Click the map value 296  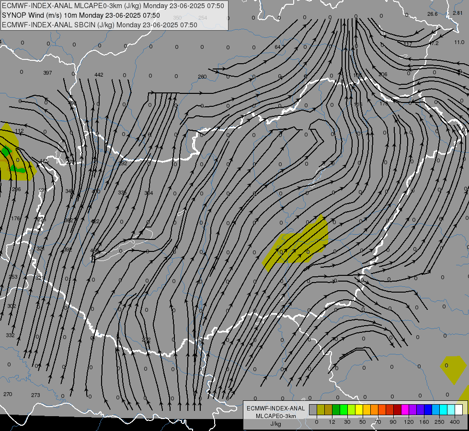[16, 189]
